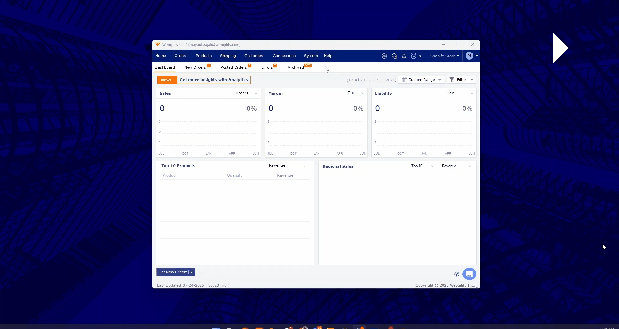Click the Margin card title
The width and height of the screenshot is (619, 329).
[x=275, y=93]
